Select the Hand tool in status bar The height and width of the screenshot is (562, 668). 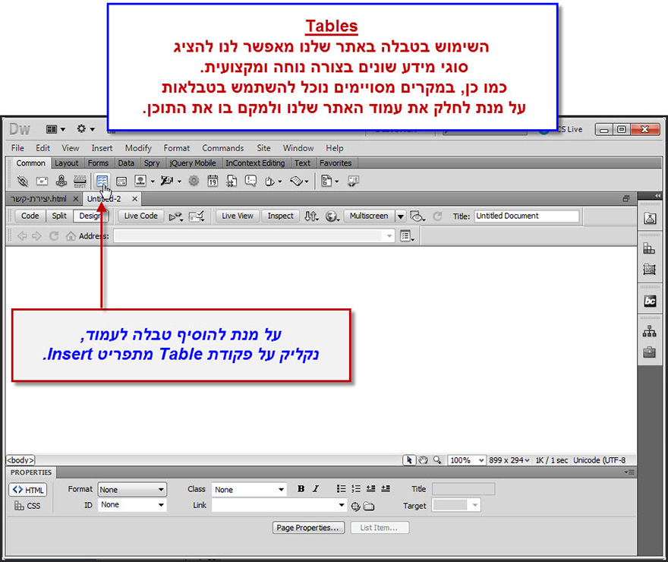tap(423, 460)
